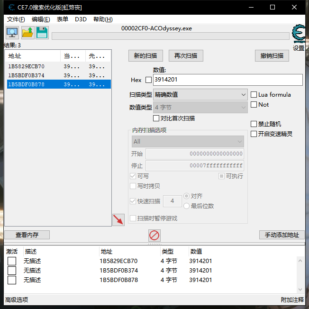Open 扫描类型 dropdown 精确数值
The width and height of the screenshot is (309, 309).
click(200, 95)
